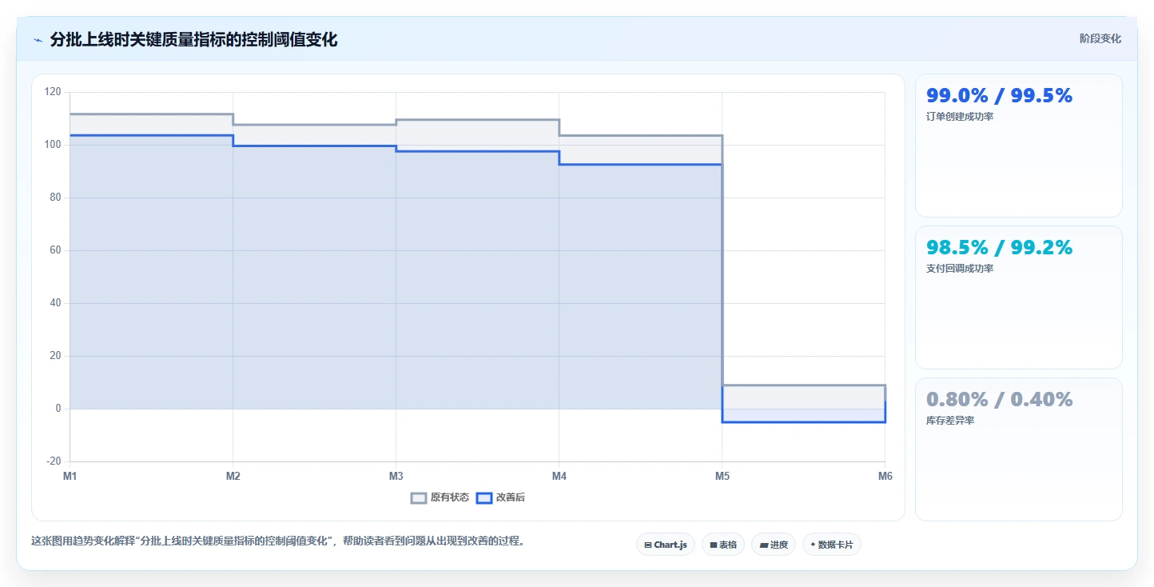Click the M3 x-axis label
This screenshot has height=587, width=1154.
[396, 477]
